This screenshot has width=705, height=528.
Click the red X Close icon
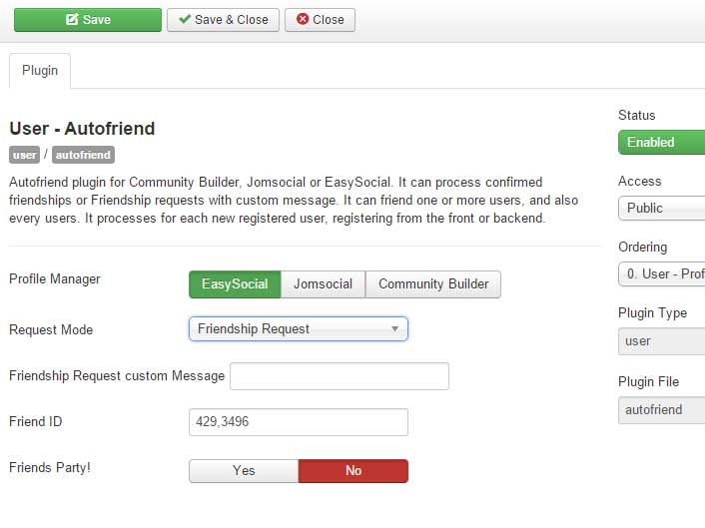[303, 19]
